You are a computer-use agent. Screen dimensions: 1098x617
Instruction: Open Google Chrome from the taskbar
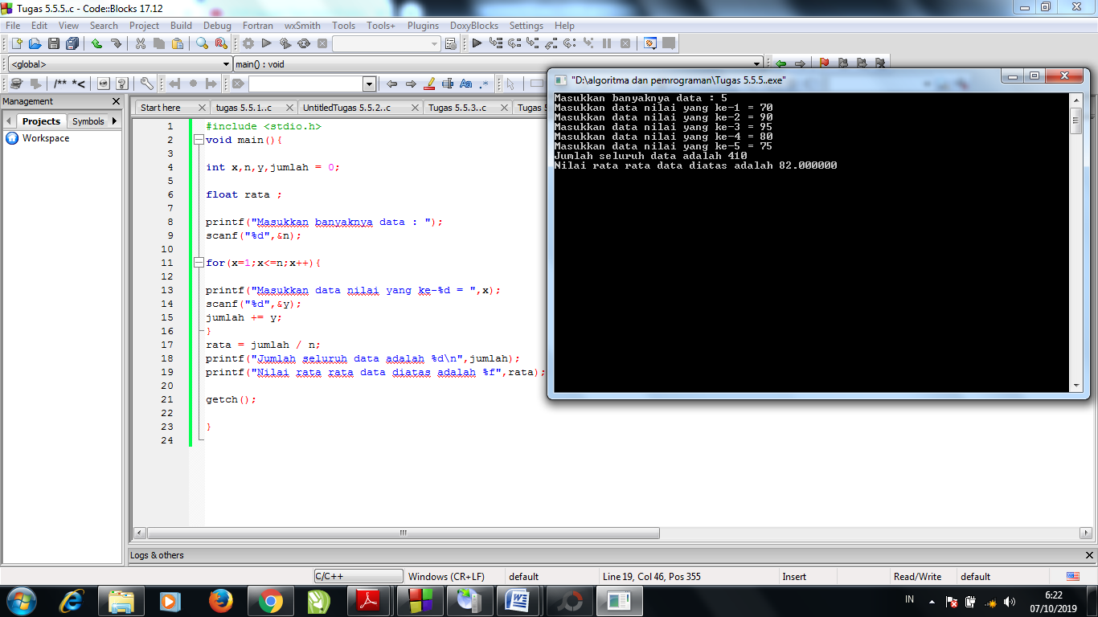pyautogui.click(x=270, y=601)
